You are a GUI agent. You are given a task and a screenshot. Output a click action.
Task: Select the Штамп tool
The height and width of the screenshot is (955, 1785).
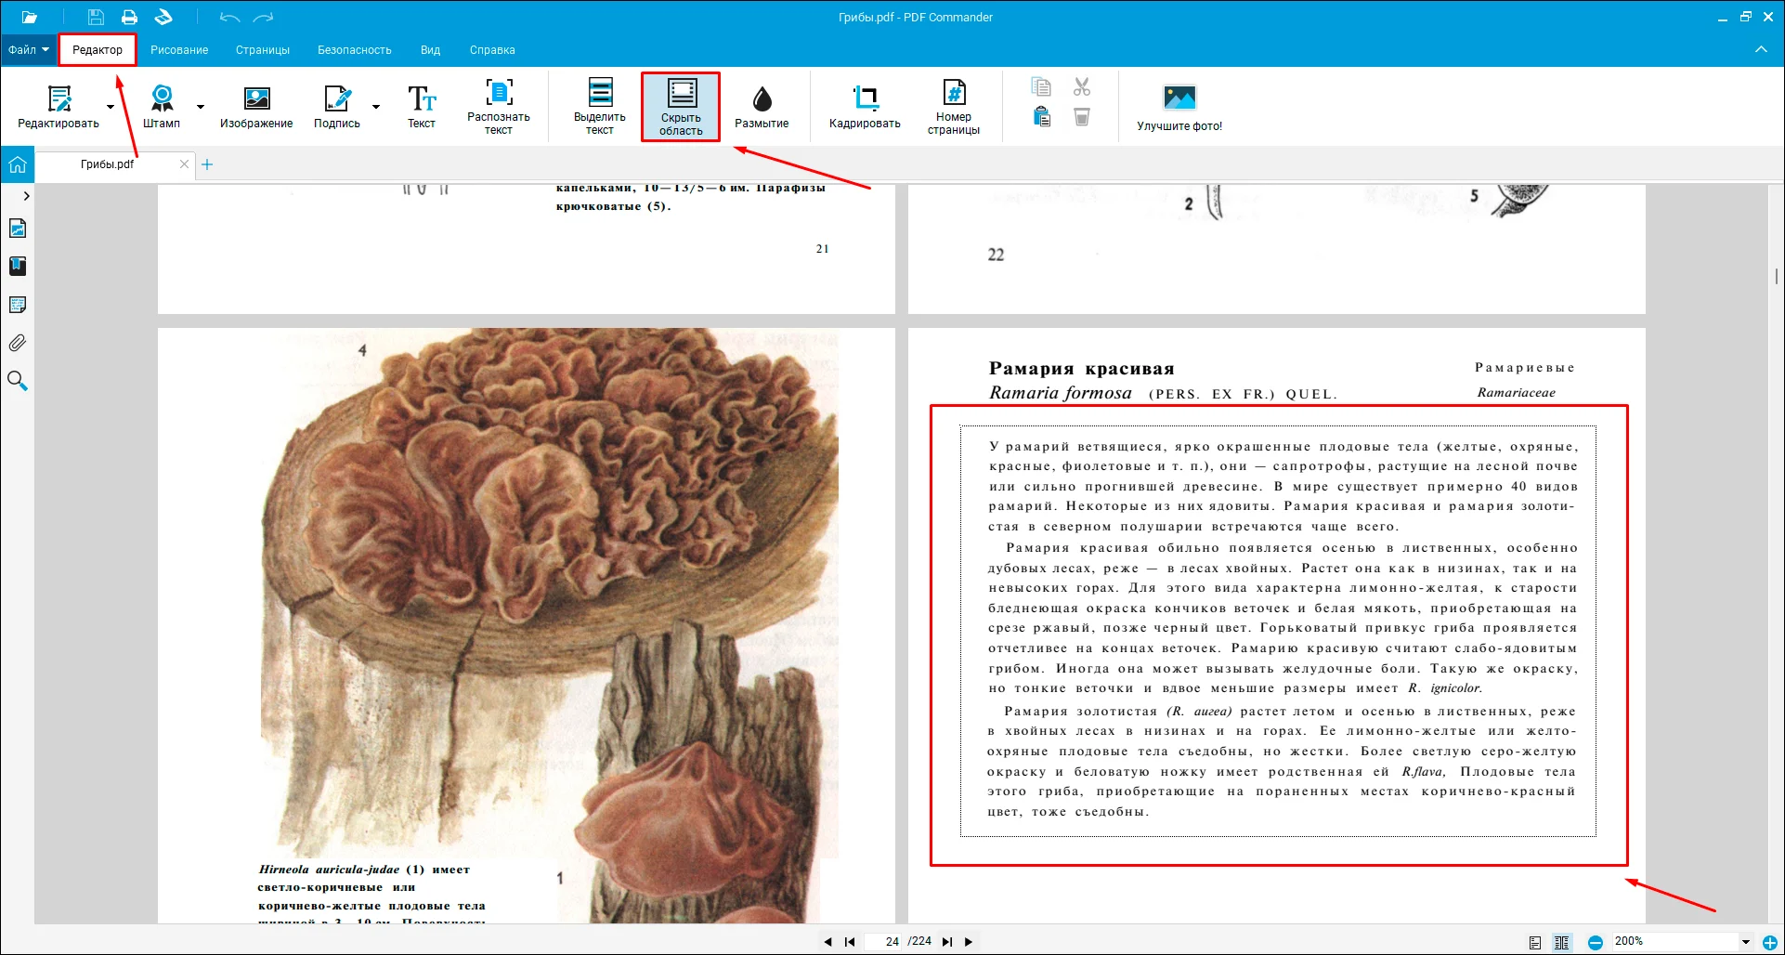click(162, 107)
